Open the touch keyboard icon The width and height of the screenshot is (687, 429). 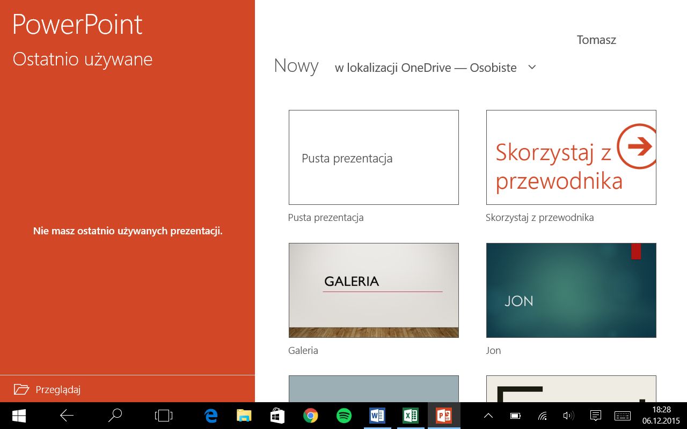coord(623,416)
